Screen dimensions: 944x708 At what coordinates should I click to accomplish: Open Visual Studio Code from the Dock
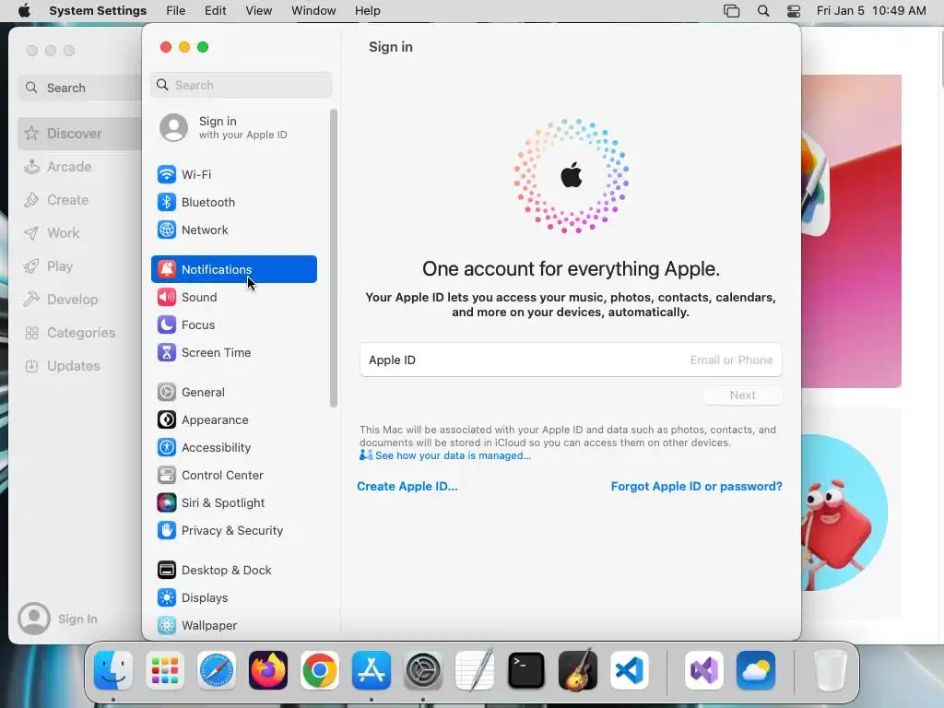point(630,670)
